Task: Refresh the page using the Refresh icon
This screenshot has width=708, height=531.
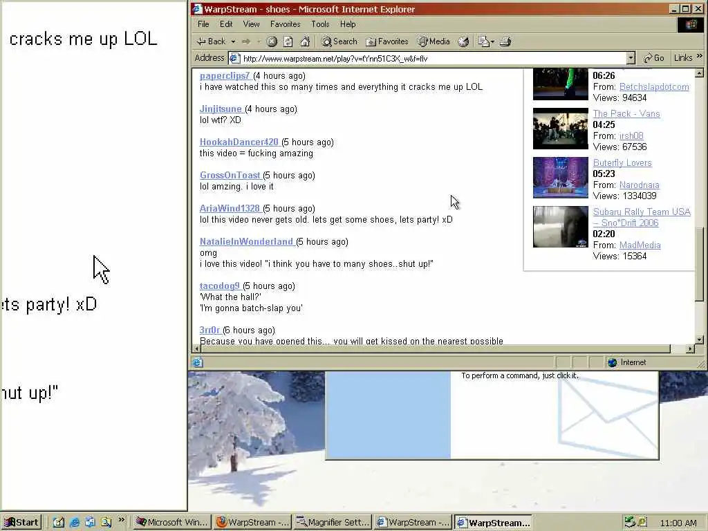Action: click(x=288, y=41)
